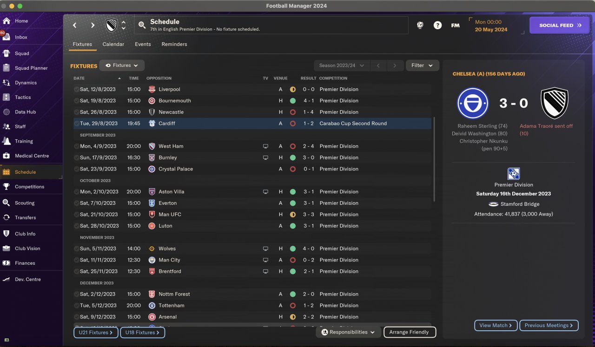Open the help question mark icon
The width and height of the screenshot is (595, 347).
(x=437, y=26)
